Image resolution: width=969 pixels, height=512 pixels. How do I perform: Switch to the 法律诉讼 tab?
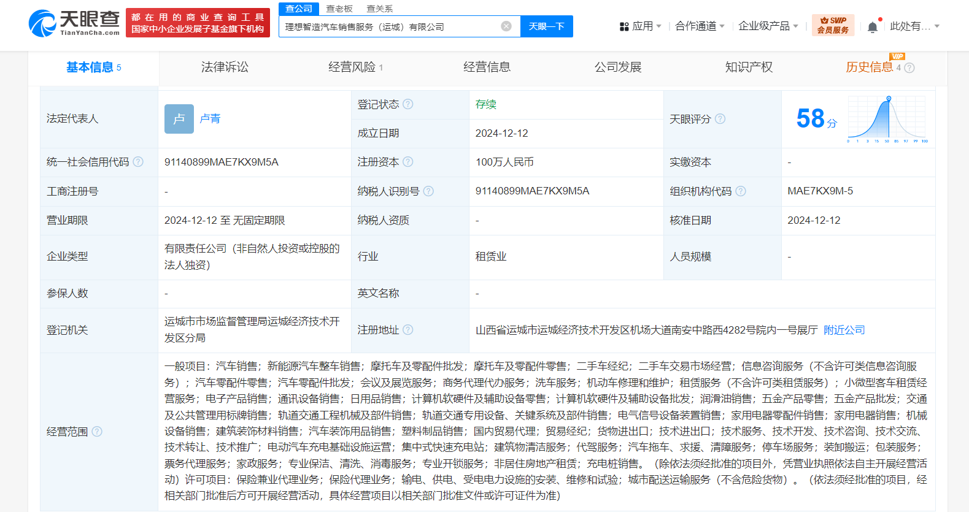pyautogui.click(x=225, y=67)
